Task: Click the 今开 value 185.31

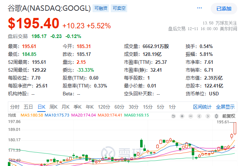Action: (84, 46)
